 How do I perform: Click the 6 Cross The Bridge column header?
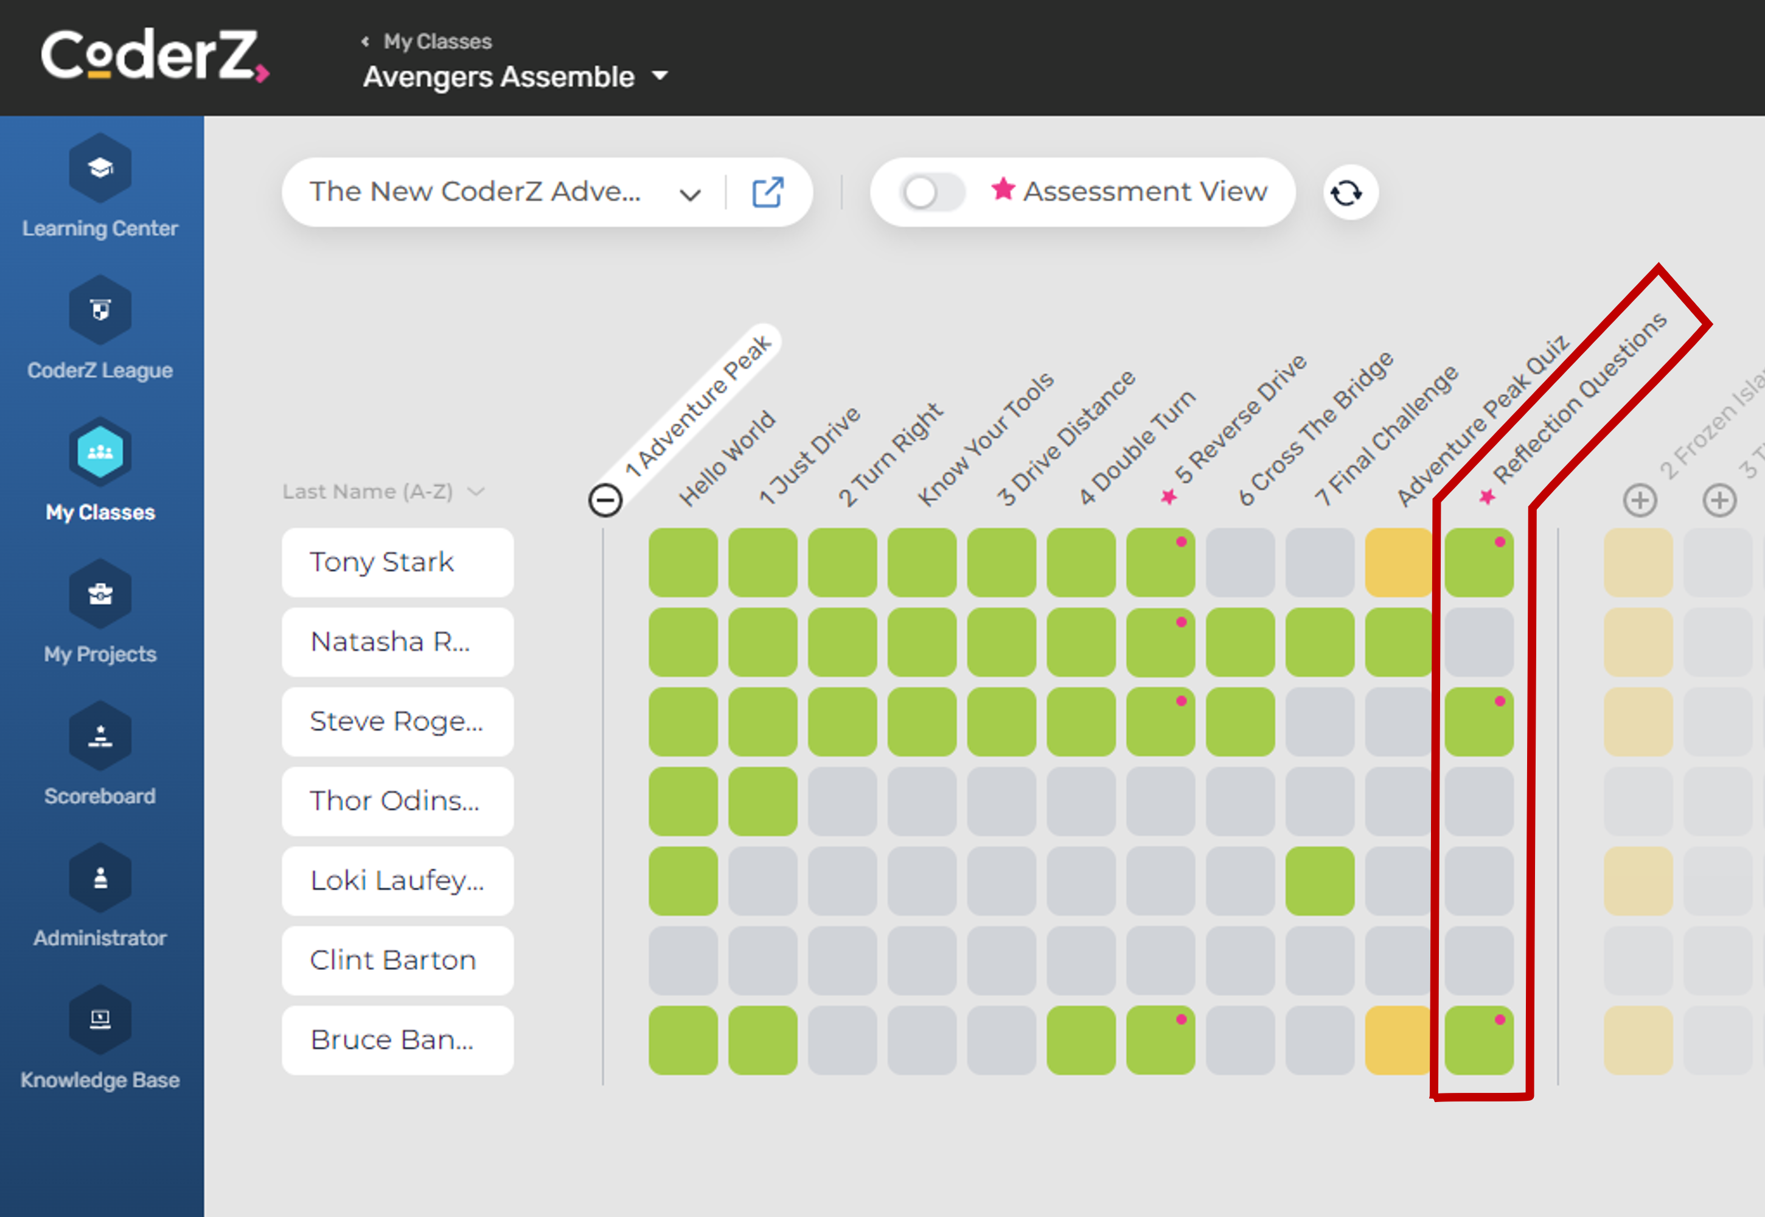[1315, 428]
